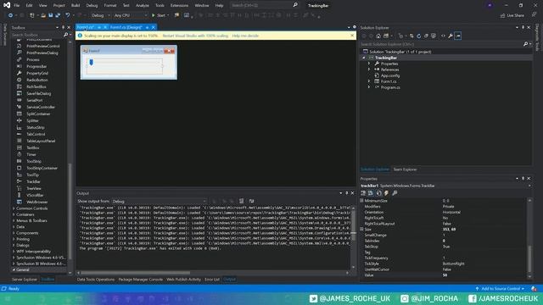Toggle Word Wrap in Output panel
The height and width of the screenshot is (305, 543).
(251, 202)
